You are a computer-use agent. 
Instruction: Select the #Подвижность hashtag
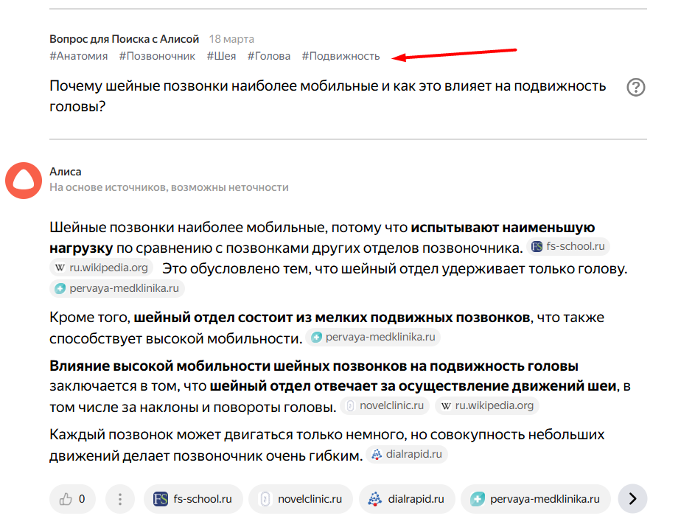(340, 56)
